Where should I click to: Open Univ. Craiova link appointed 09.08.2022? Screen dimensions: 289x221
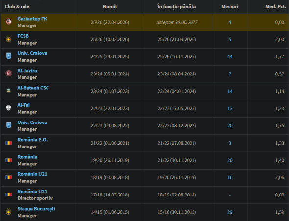coord(32,123)
